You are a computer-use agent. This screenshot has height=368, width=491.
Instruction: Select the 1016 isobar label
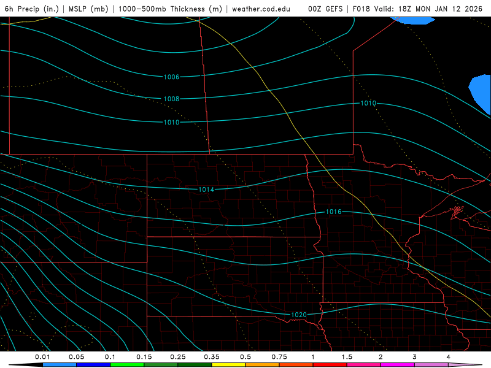pos(333,212)
